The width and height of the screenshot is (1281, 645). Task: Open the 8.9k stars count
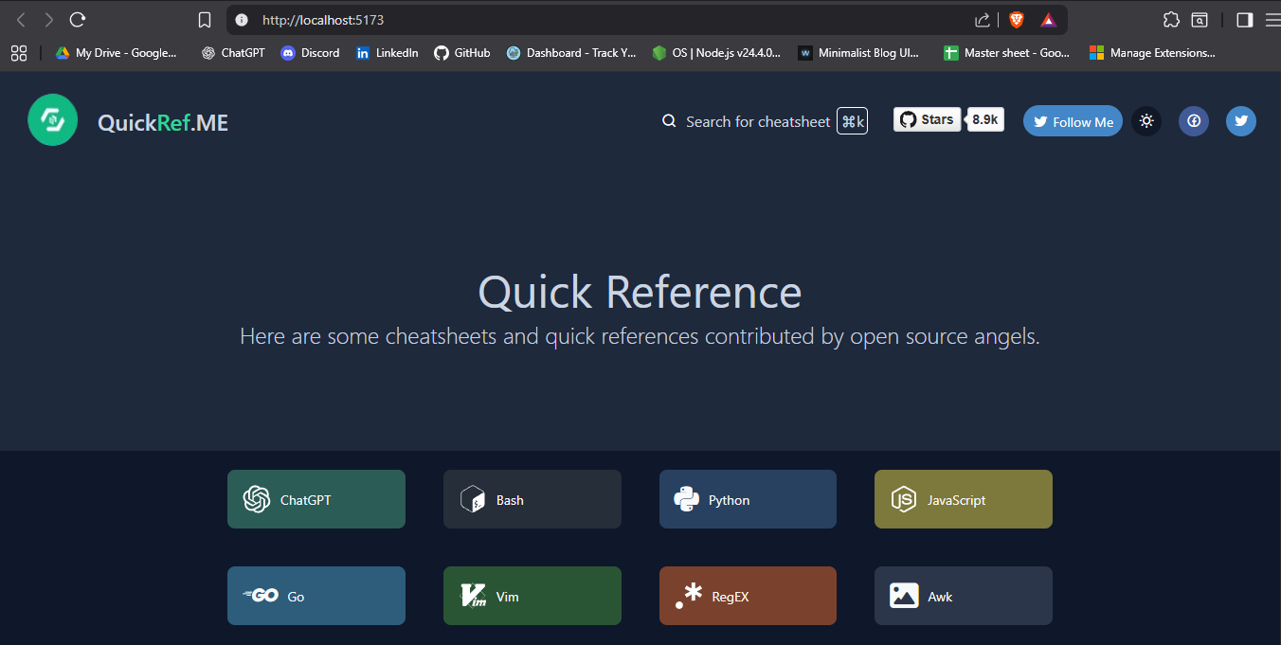point(985,119)
